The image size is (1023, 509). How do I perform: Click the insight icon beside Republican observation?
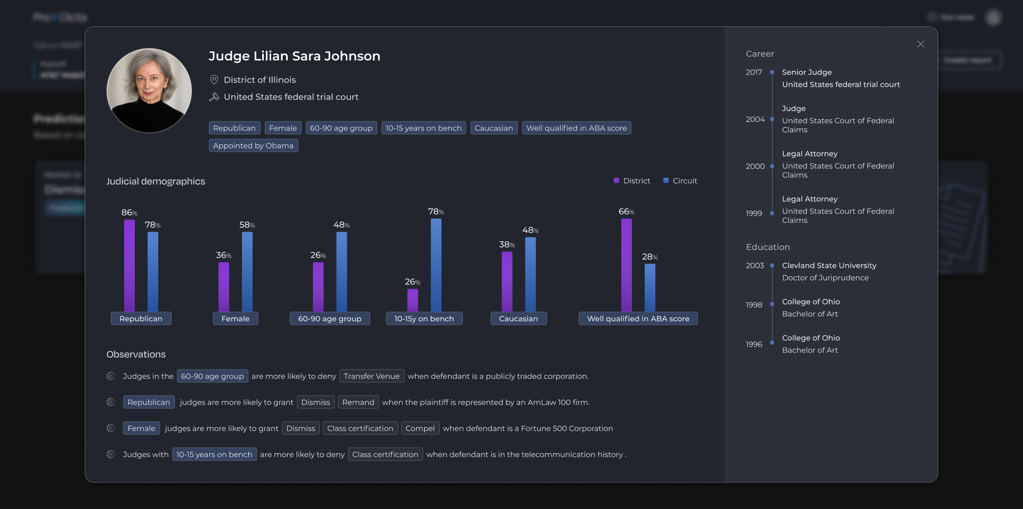point(111,402)
